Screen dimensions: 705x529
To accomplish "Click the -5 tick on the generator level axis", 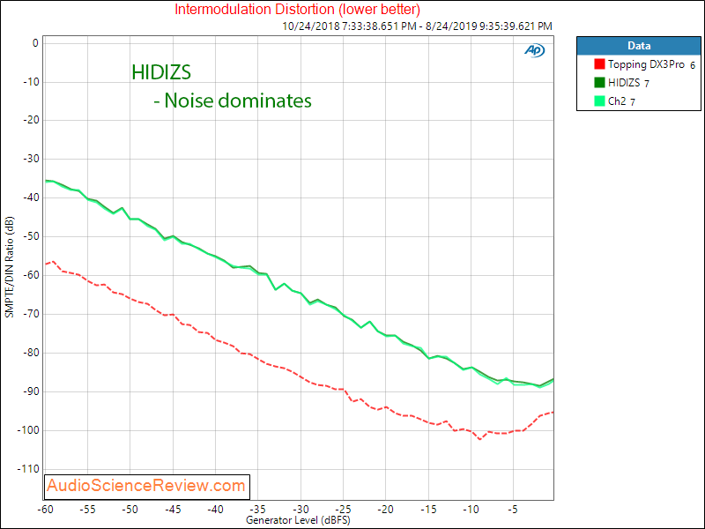I will click(513, 510).
